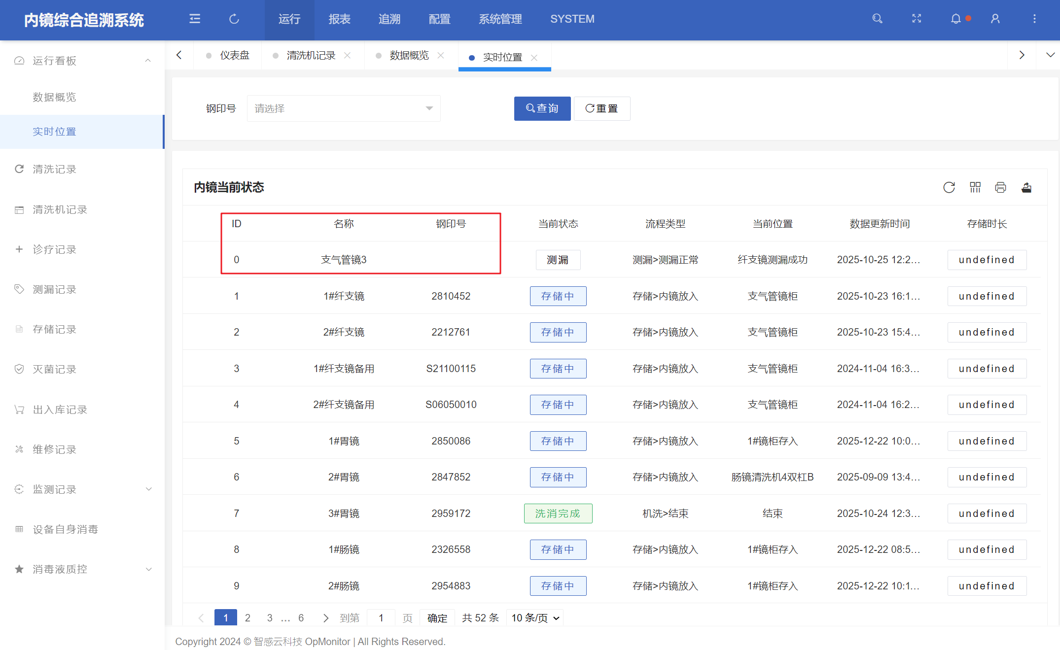Click the page number jump input
The height and width of the screenshot is (650, 1060).
pos(381,618)
